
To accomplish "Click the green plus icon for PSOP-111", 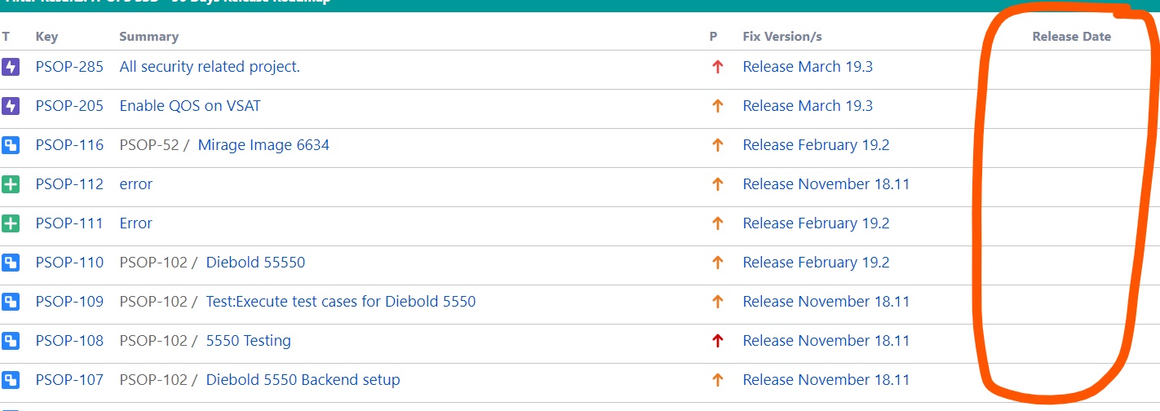I will tap(10, 223).
